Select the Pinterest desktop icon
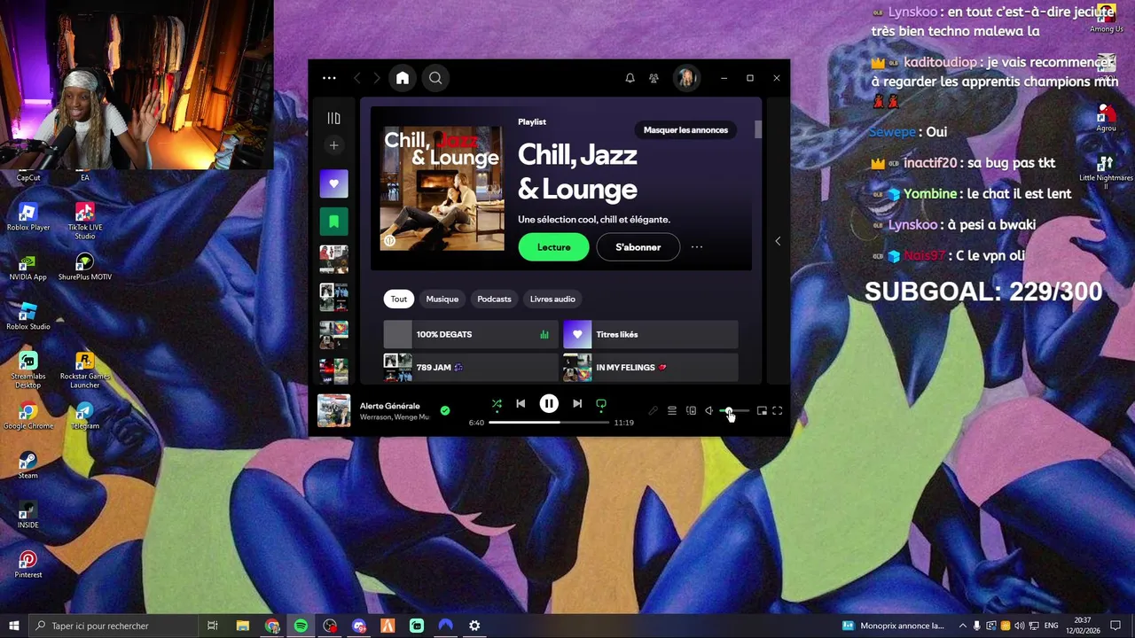Viewport: 1135px width, 638px height. click(28, 564)
